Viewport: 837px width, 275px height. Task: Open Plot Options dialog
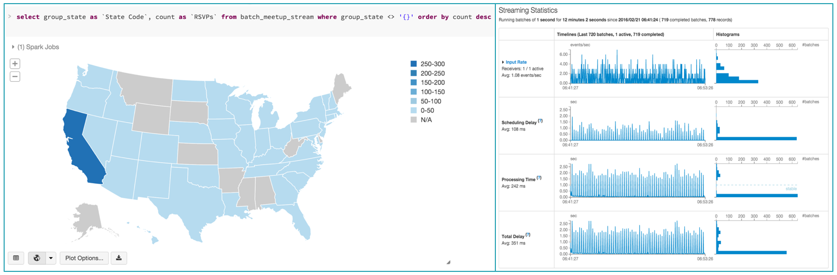(84, 258)
